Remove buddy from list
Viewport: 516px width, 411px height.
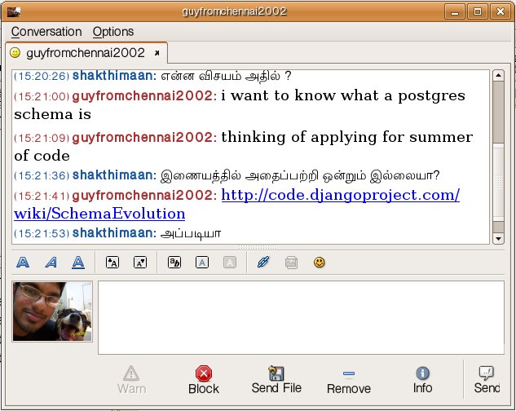tap(349, 380)
